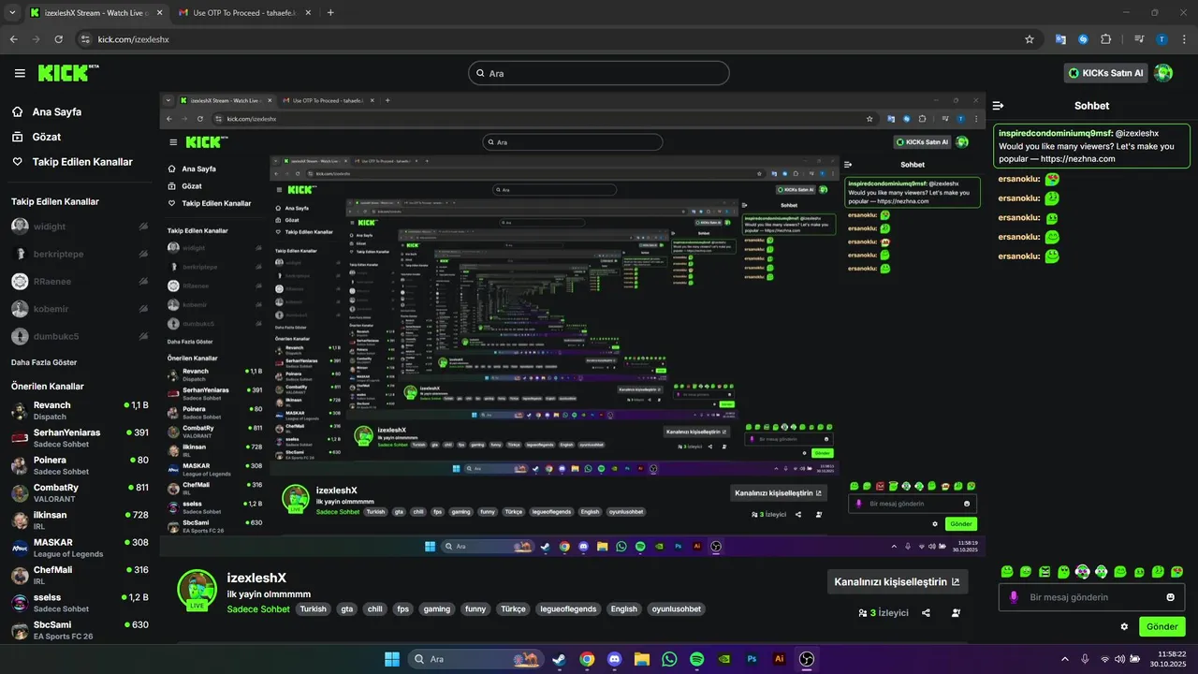Open the Google Translate icon in address bar

[x=1060, y=39]
